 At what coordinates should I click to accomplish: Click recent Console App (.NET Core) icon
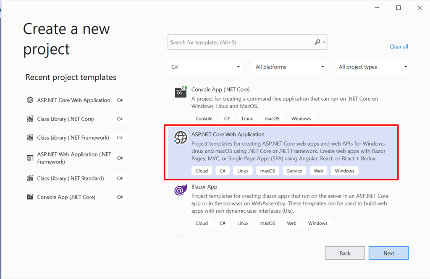tap(30, 197)
